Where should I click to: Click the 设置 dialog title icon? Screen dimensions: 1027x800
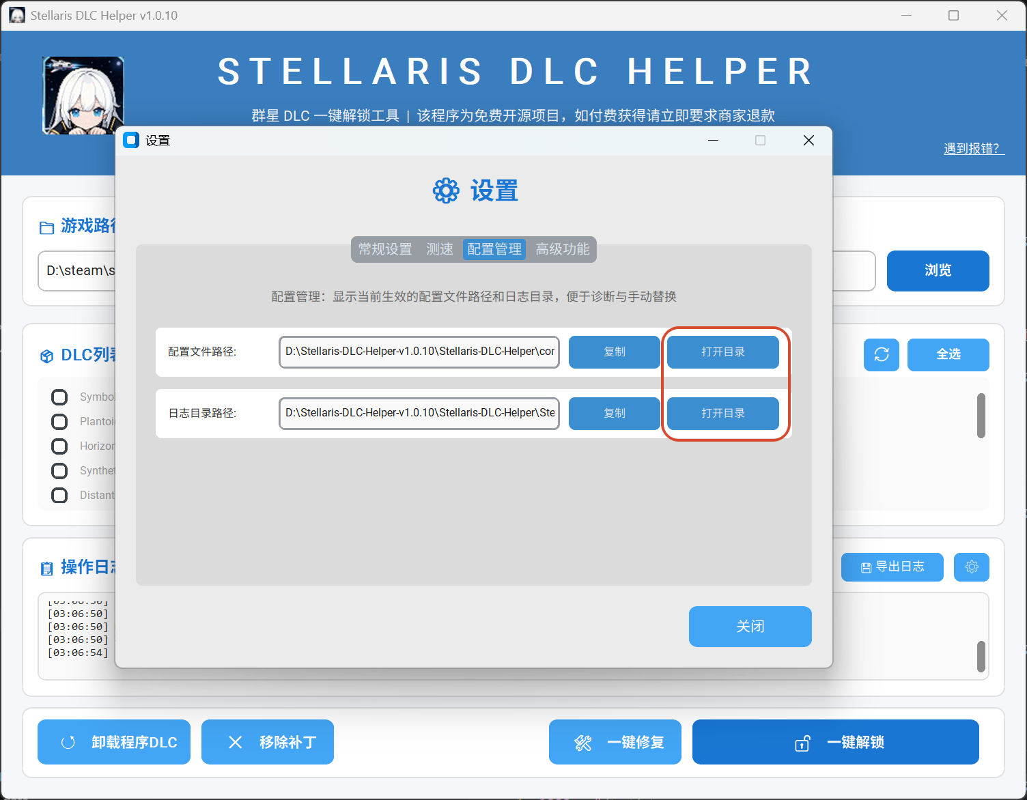coord(131,141)
